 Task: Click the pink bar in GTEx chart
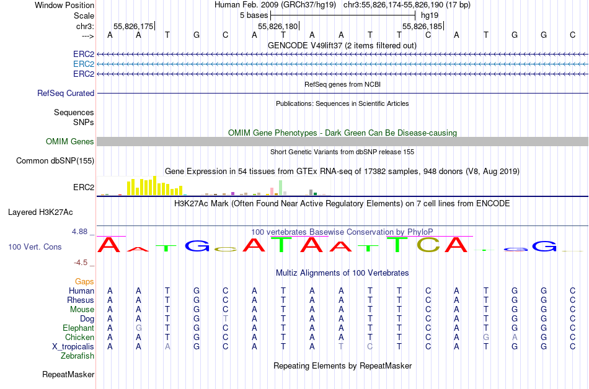tap(272, 191)
